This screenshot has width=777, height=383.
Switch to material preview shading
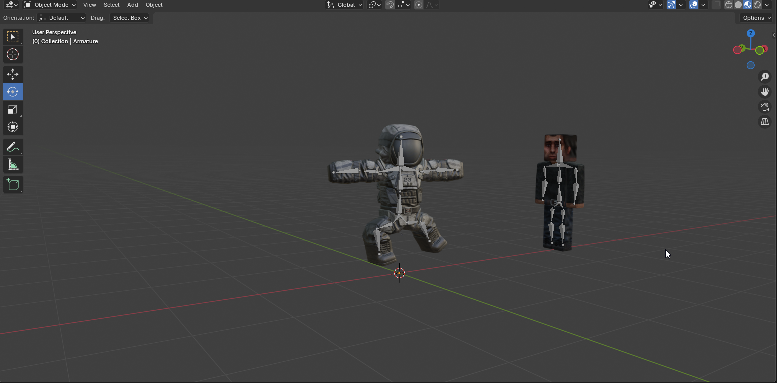[x=748, y=5]
